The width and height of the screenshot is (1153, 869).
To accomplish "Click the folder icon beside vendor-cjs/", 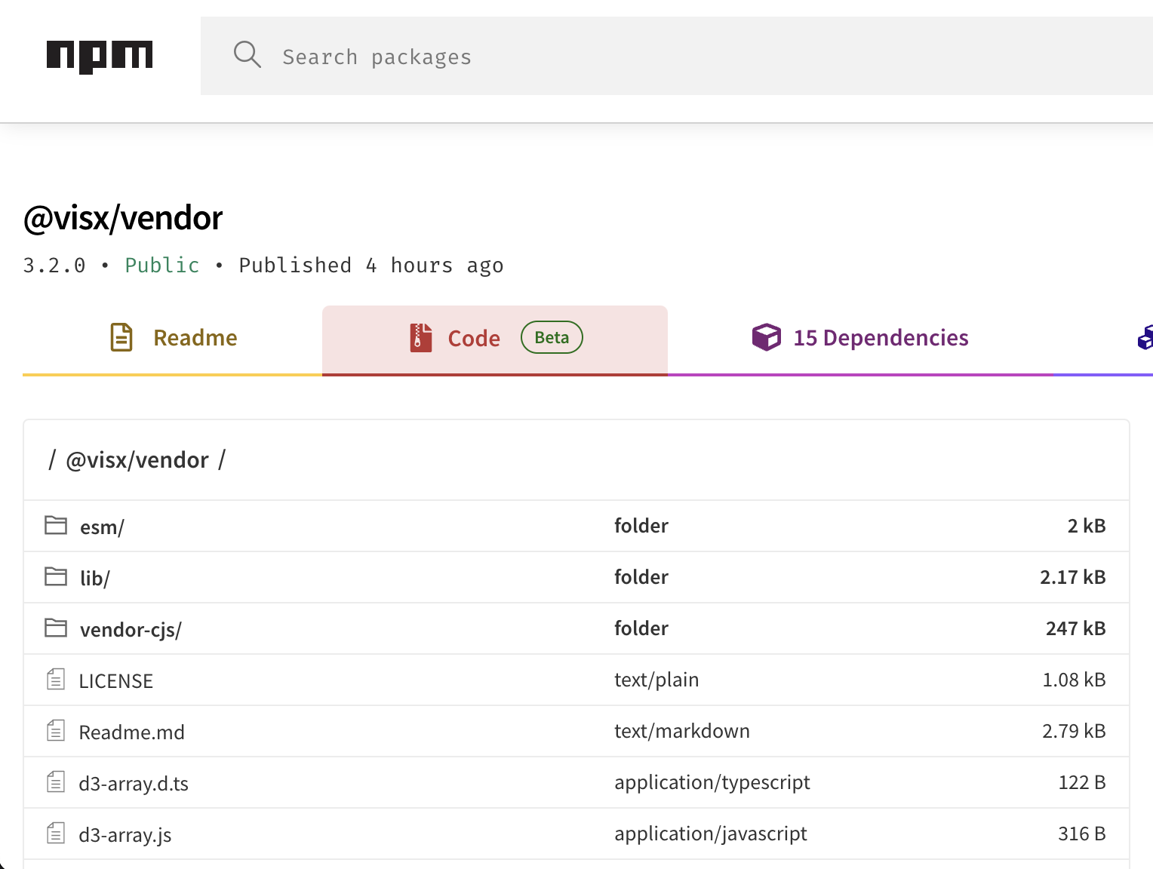I will click(56, 627).
